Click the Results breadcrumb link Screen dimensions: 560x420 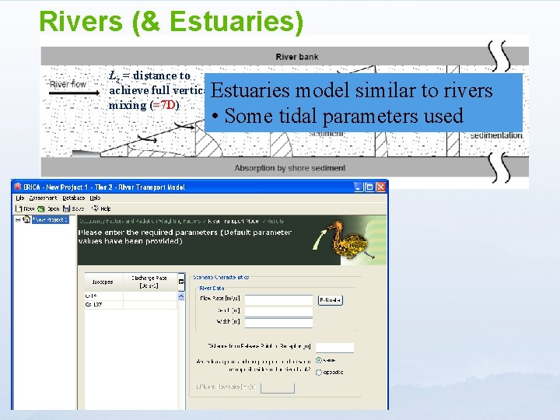275,221
